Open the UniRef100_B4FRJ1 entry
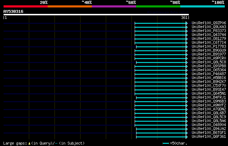 [x=209, y=98]
